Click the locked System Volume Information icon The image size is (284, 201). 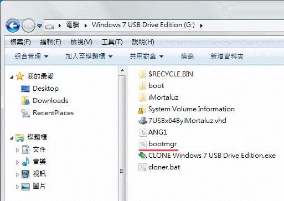tap(142, 109)
